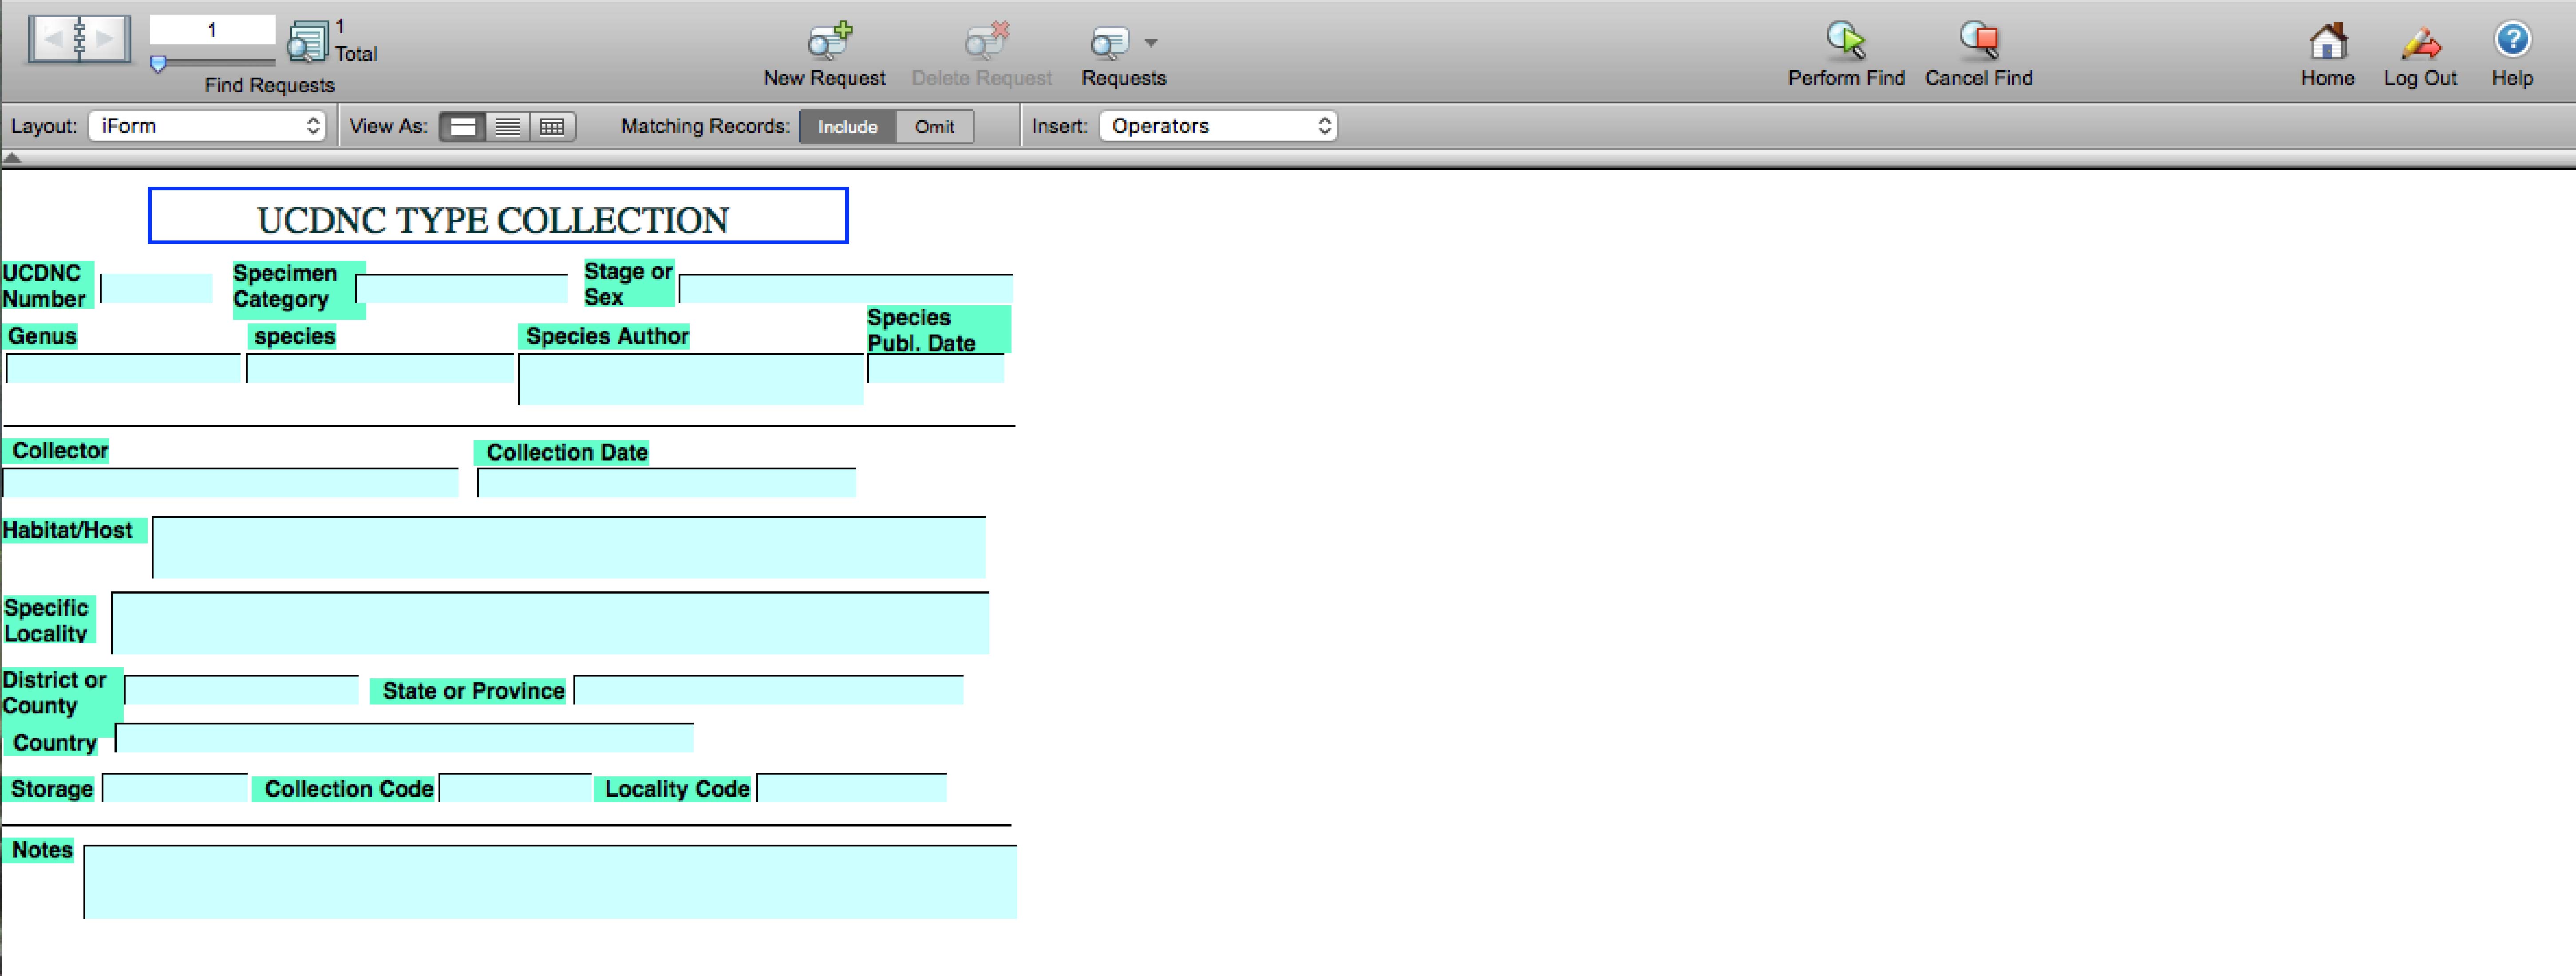Click the record navigation book icon
Viewport: 2576px width, 976px height.
point(79,40)
